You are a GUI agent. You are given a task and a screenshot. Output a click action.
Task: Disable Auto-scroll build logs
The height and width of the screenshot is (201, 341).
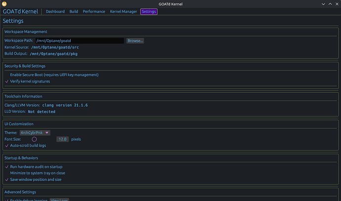pos(7,146)
